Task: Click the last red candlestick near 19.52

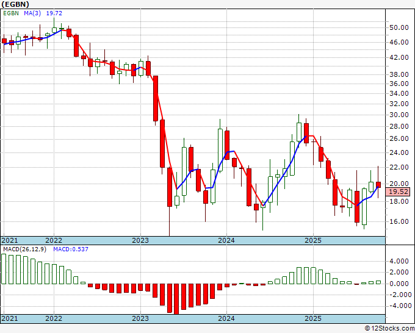Action: [x=378, y=185]
